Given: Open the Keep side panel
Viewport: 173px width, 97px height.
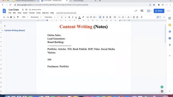Looking at the screenshot, I should [x=170, y=25].
